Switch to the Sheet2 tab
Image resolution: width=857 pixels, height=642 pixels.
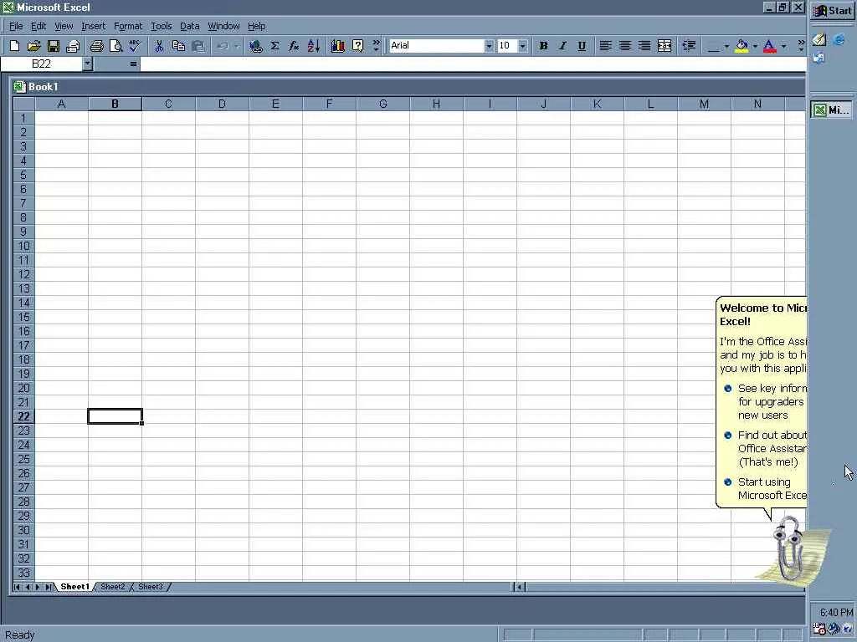click(x=113, y=587)
